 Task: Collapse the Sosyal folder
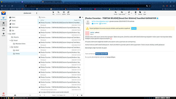click(10, 40)
